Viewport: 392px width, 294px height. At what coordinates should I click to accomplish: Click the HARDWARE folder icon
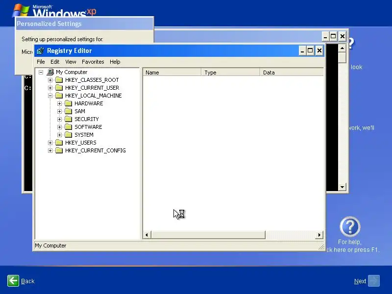click(68, 103)
